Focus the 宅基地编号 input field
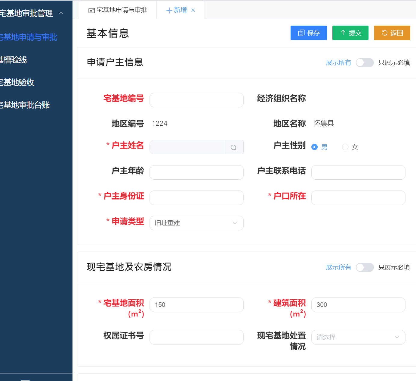This screenshot has width=416, height=381. click(x=196, y=100)
